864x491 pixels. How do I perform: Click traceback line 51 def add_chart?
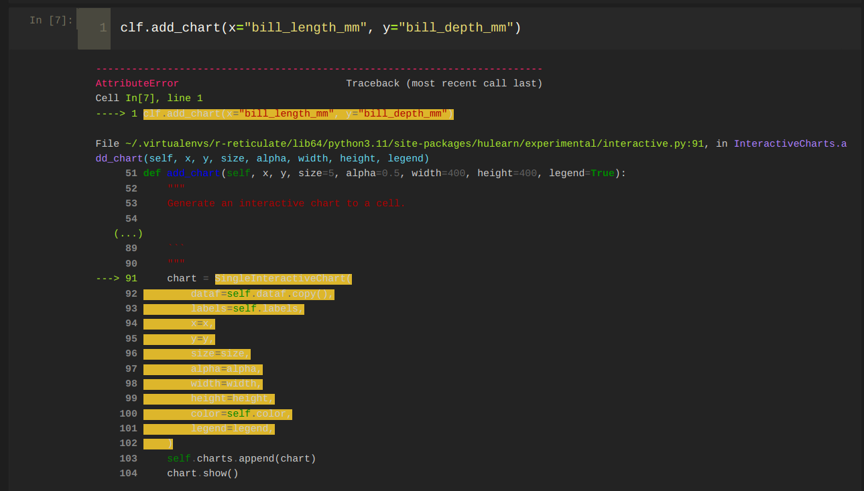[x=384, y=173]
